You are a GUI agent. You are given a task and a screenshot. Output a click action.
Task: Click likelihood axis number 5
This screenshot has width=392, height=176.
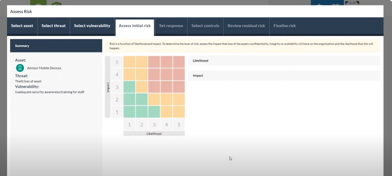[179, 124]
